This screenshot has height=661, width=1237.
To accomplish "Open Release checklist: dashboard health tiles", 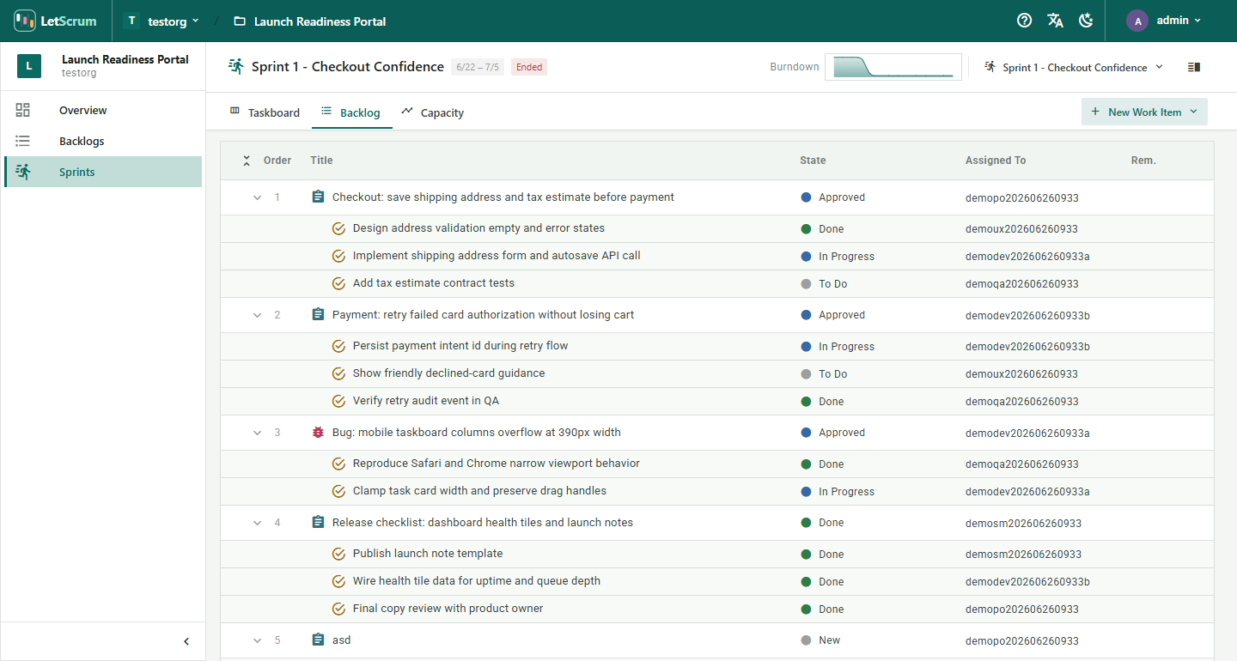I will coord(483,523).
